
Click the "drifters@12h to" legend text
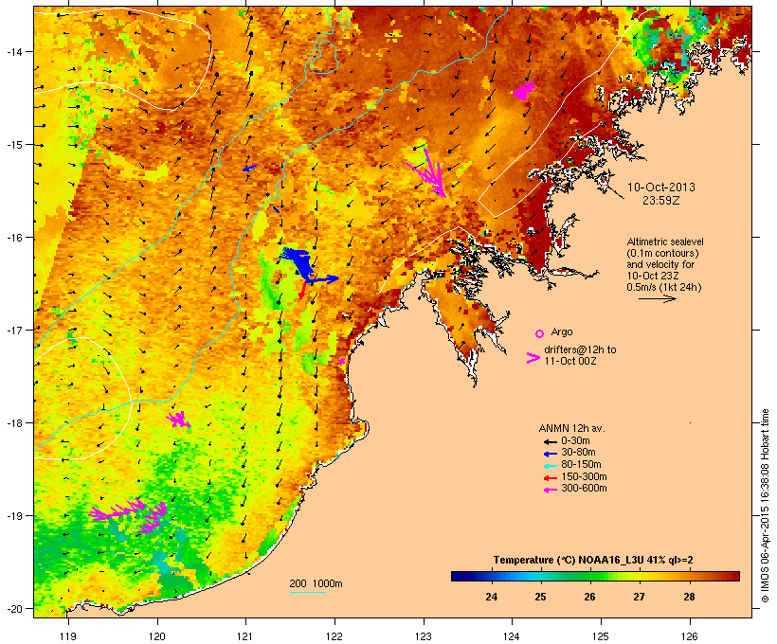tap(580, 349)
